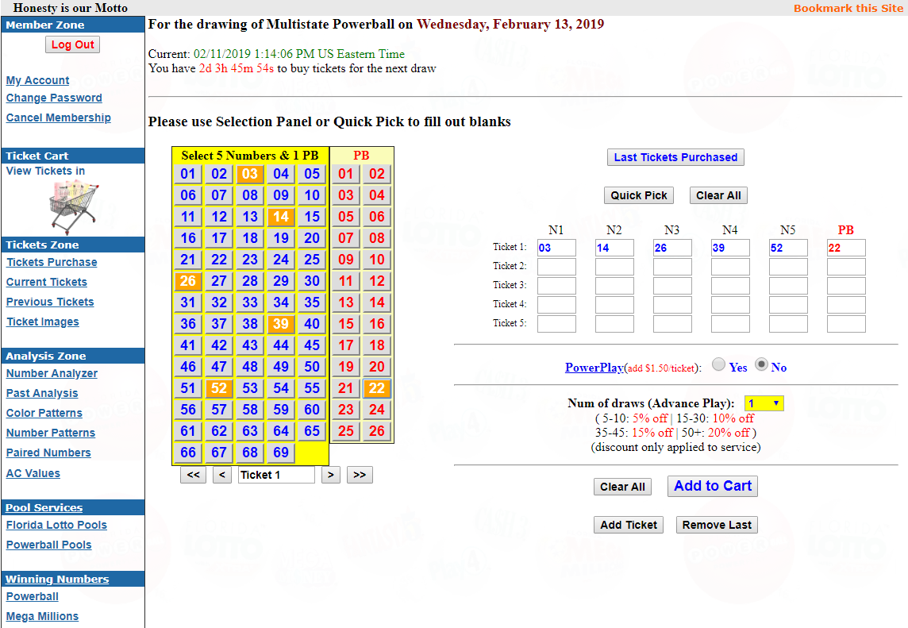Open Change Password link
The height and width of the screenshot is (628, 908).
coord(54,98)
